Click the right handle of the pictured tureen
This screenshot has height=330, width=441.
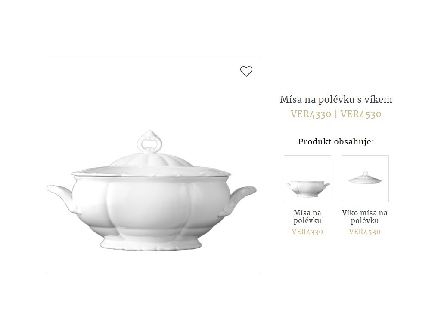pos(240,199)
